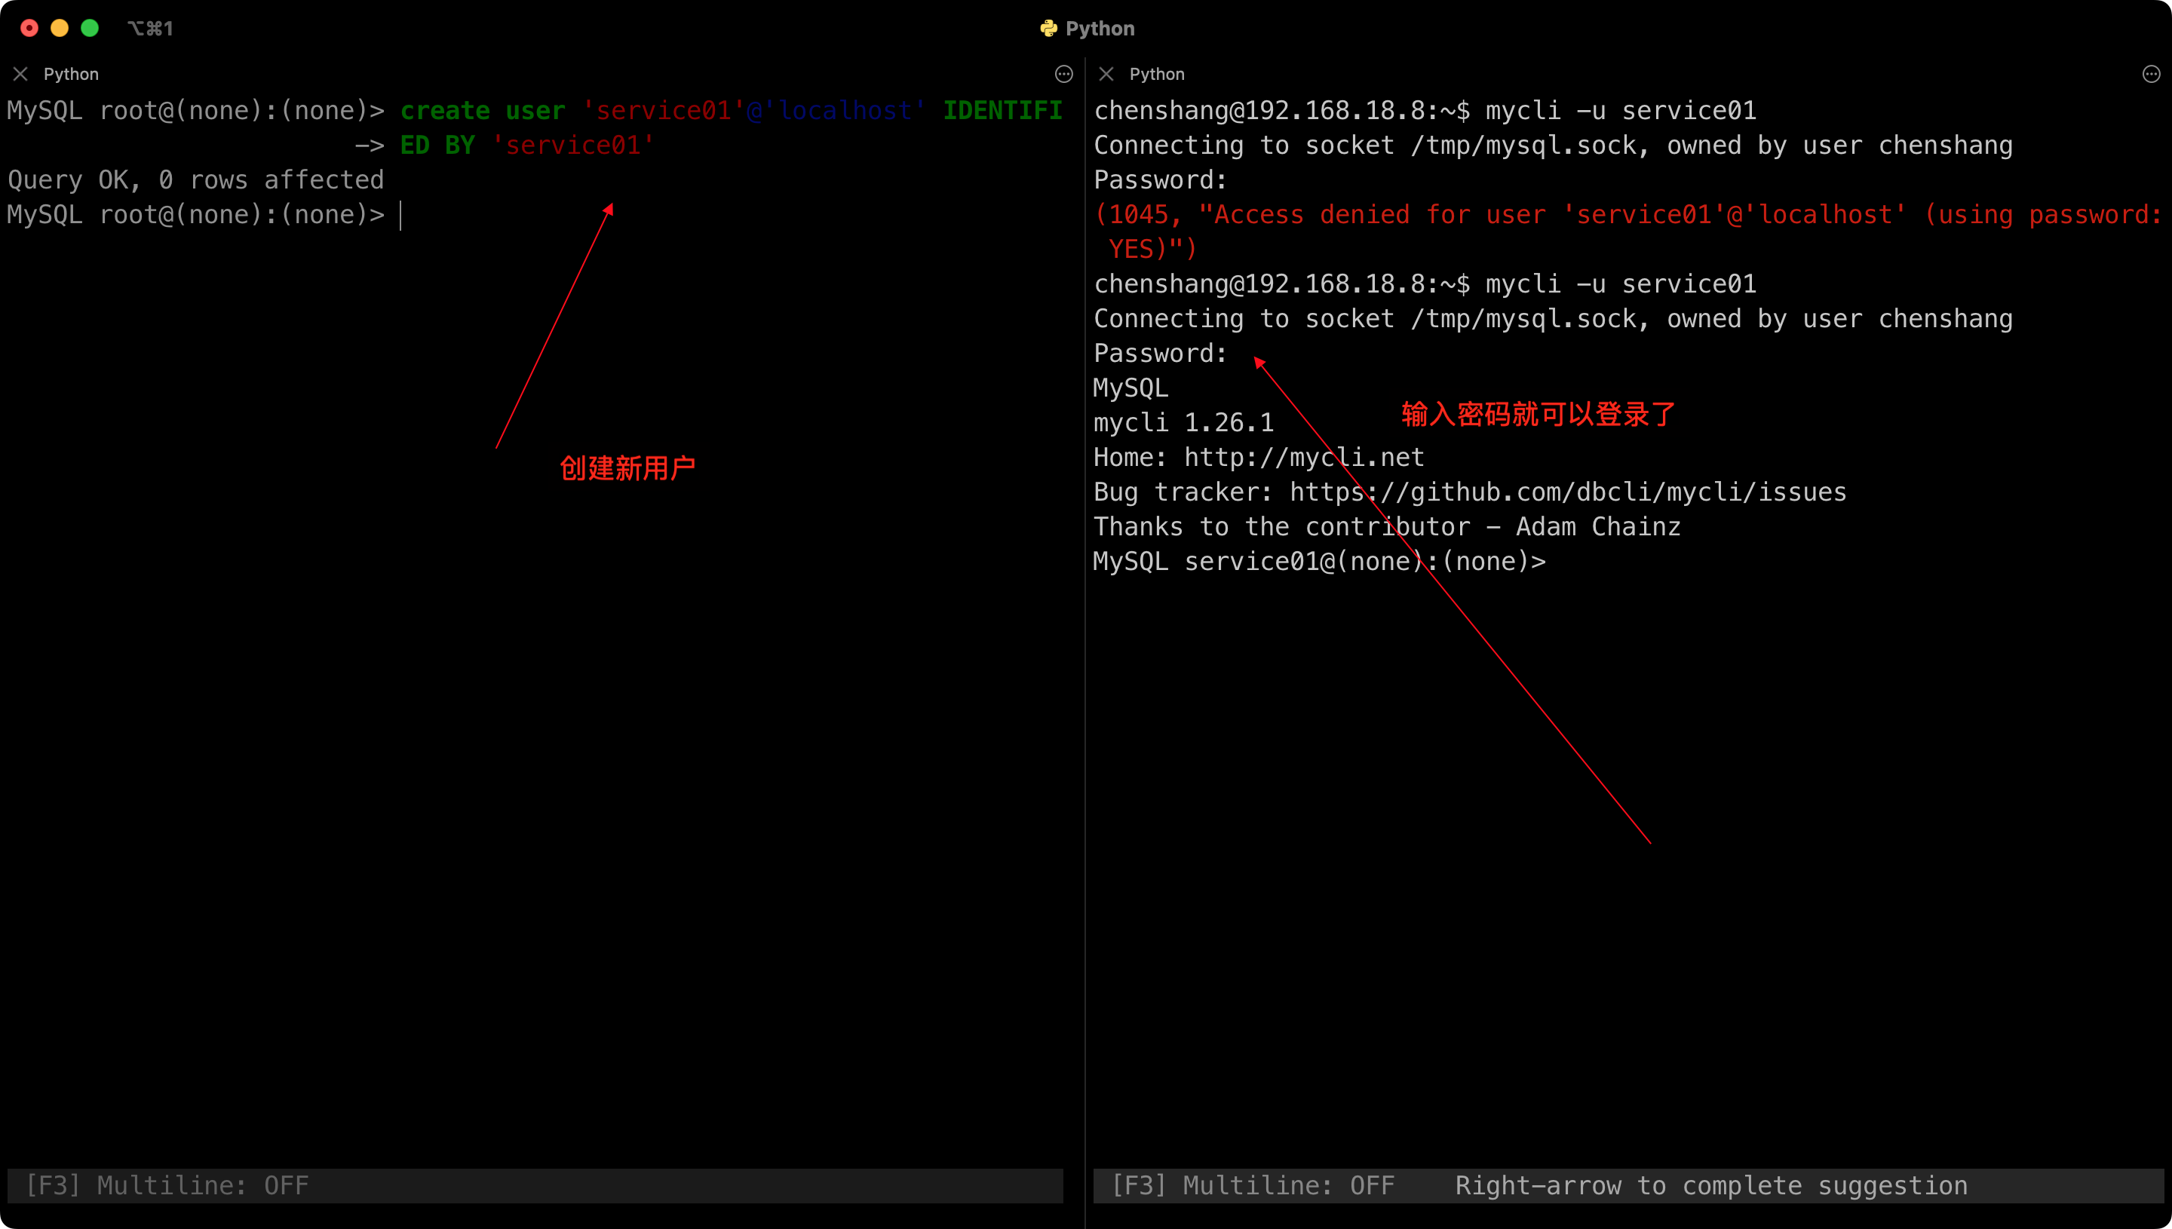Click the Python icon in title bar
2172x1229 pixels.
point(1048,29)
